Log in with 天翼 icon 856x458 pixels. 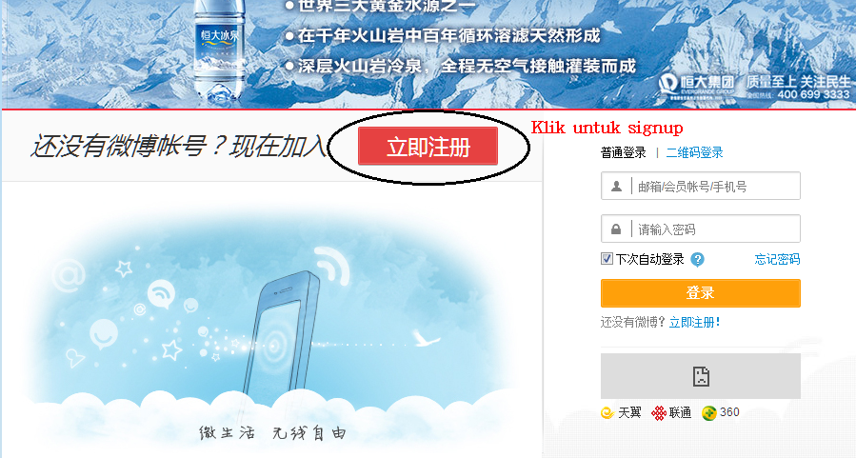point(607,413)
